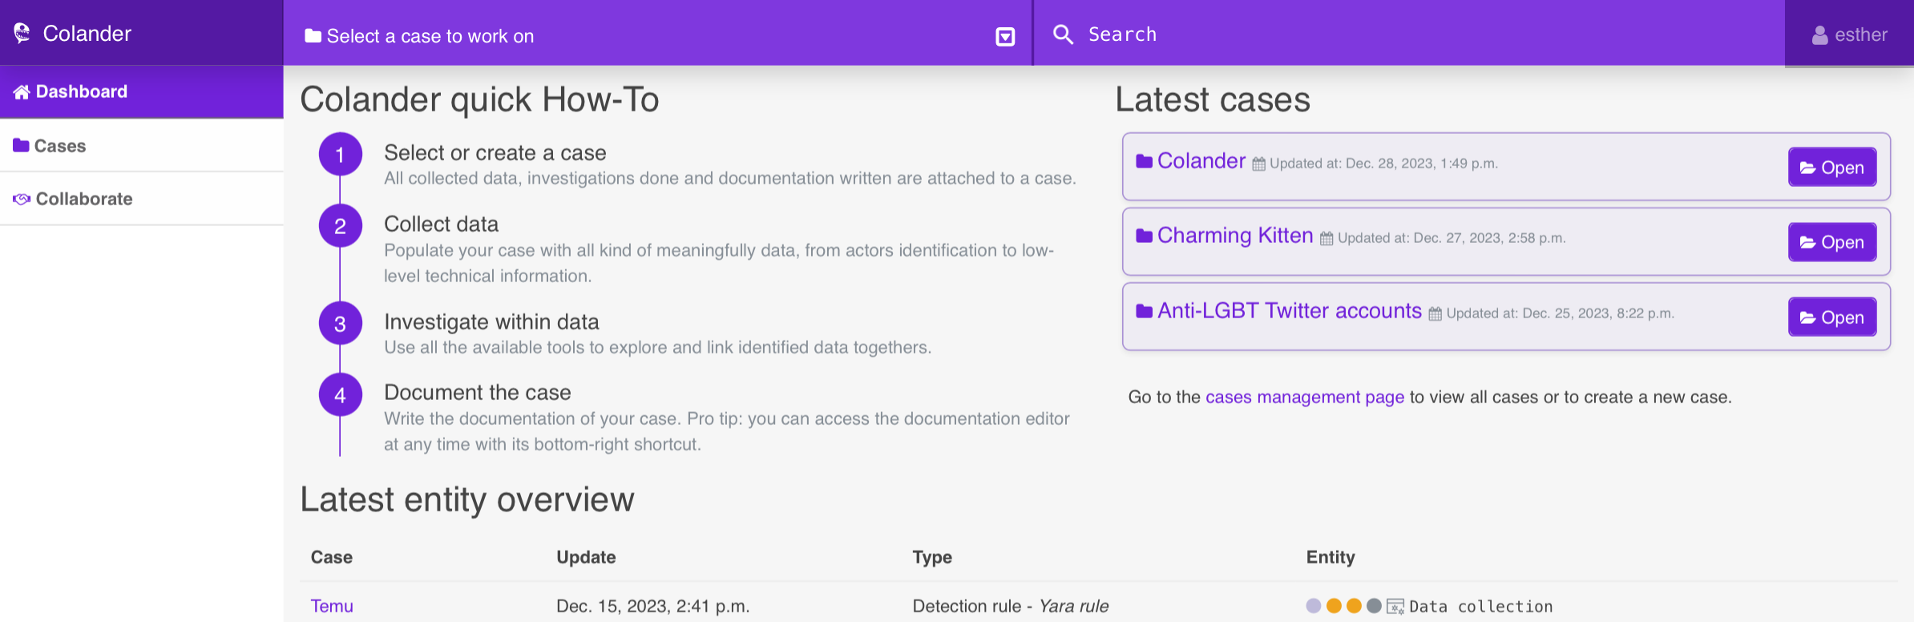Click Open for Anti-LGBT Twitter accounts
1914x622 pixels.
[1832, 317]
